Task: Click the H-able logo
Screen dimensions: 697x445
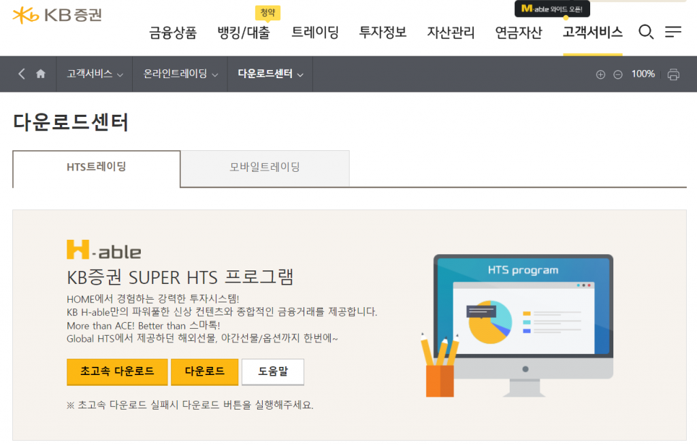Action: (x=103, y=250)
